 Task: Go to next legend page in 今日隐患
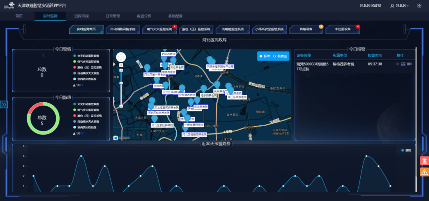(x=83, y=133)
